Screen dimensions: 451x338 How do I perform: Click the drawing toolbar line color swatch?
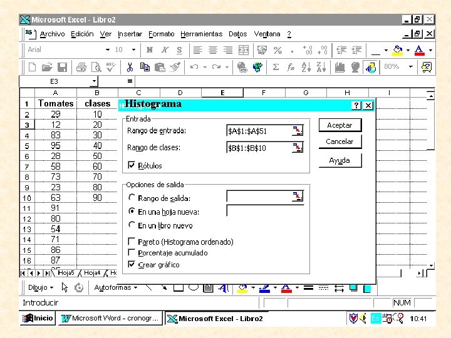[x=264, y=288]
